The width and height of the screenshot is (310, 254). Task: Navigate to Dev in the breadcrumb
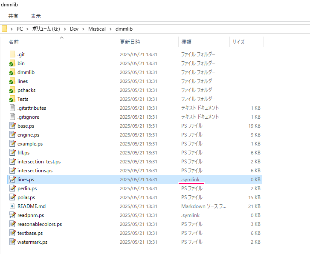point(74,29)
